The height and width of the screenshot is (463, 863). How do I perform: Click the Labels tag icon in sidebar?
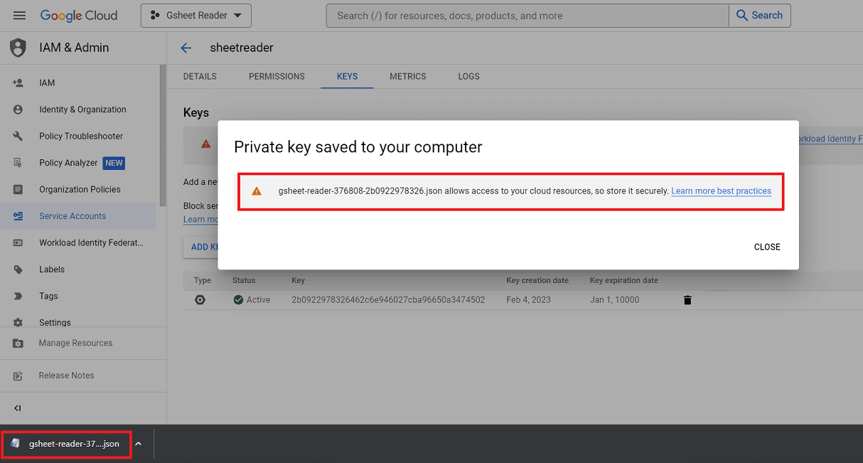pos(18,270)
